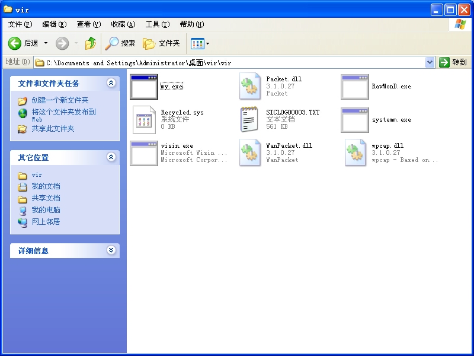Toggle the Folders (文件夹) pane button
Viewport: 474px width, 356px height.
click(161, 43)
